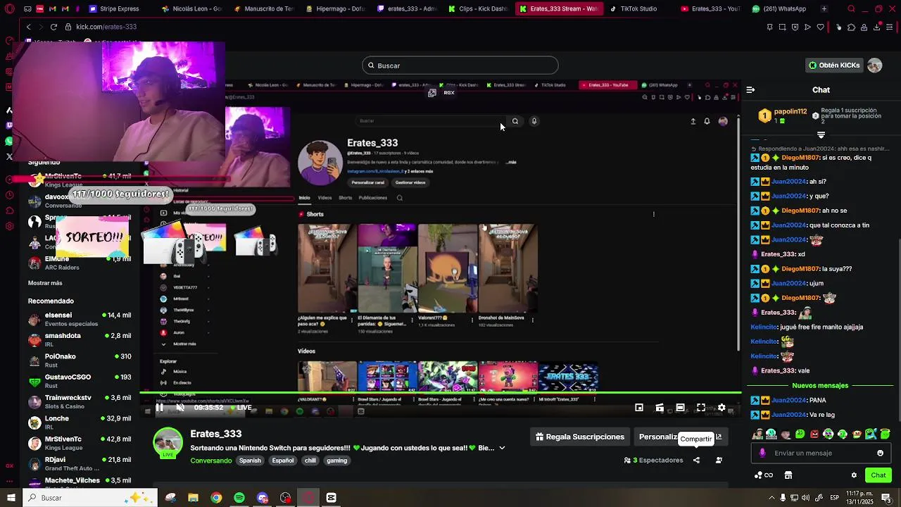
Task: Open a new browser tab
Action: click(x=824, y=9)
